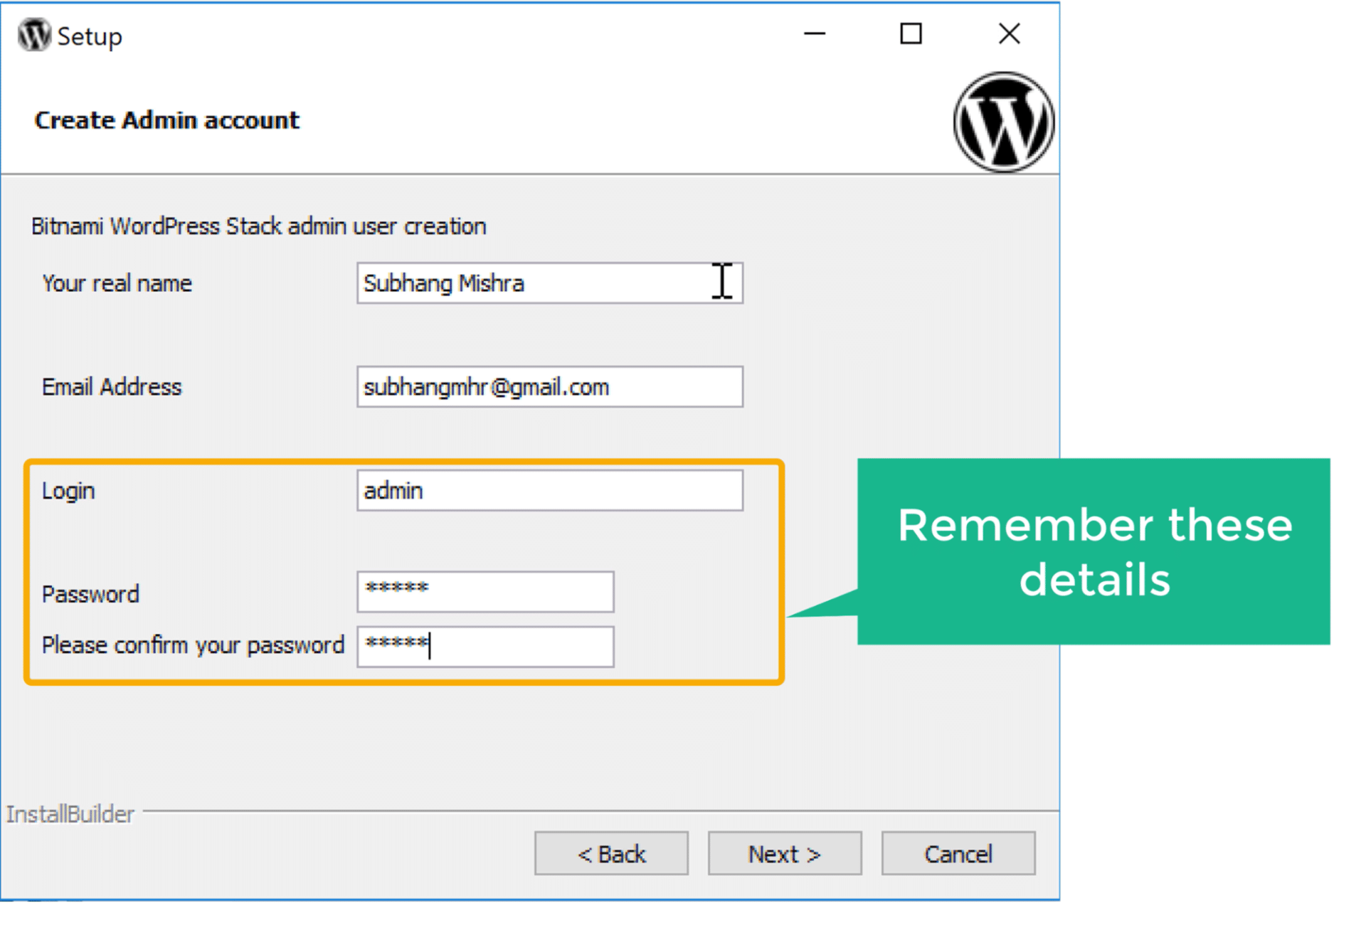Click the confirm password input field

(485, 646)
